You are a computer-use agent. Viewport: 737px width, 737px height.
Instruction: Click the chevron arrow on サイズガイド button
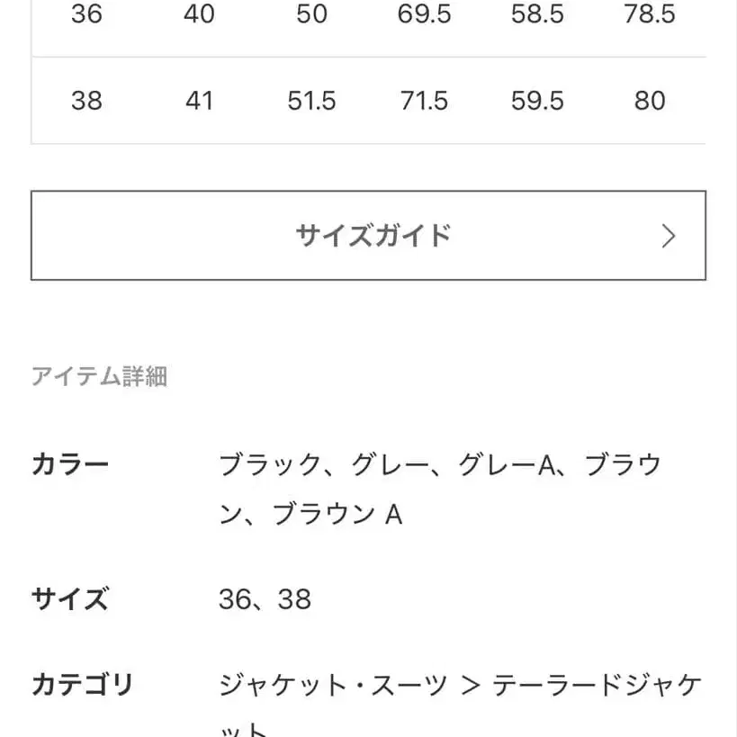[x=668, y=235]
